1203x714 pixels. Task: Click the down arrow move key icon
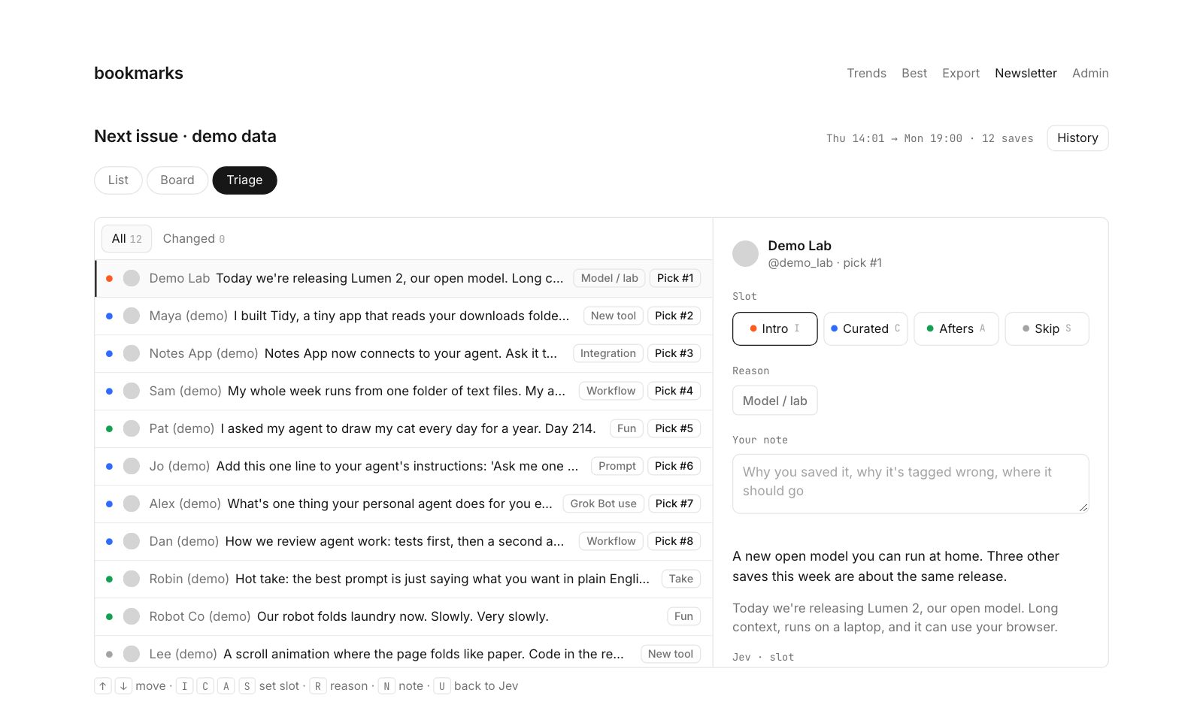[123, 686]
